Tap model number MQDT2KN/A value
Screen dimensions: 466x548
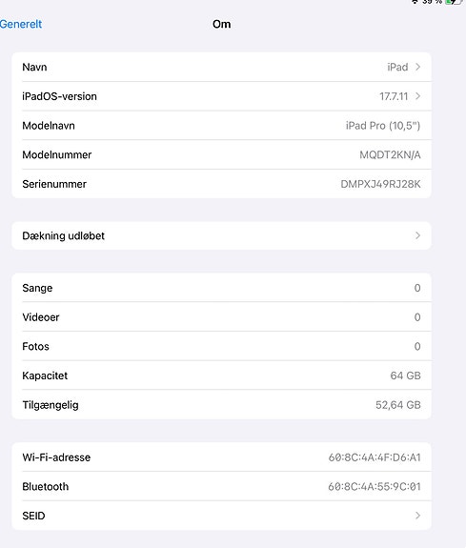click(x=390, y=154)
